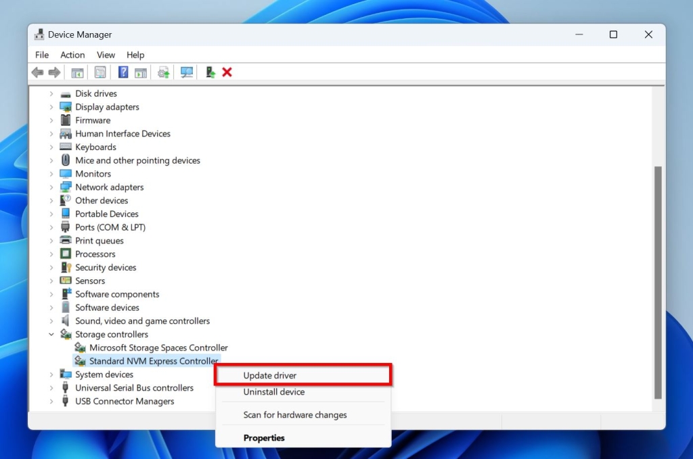Image resolution: width=693 pixels, height=459 pixels.
Task: Click the Add drivers toolbar icon
Action: click(x=210, y=72)
